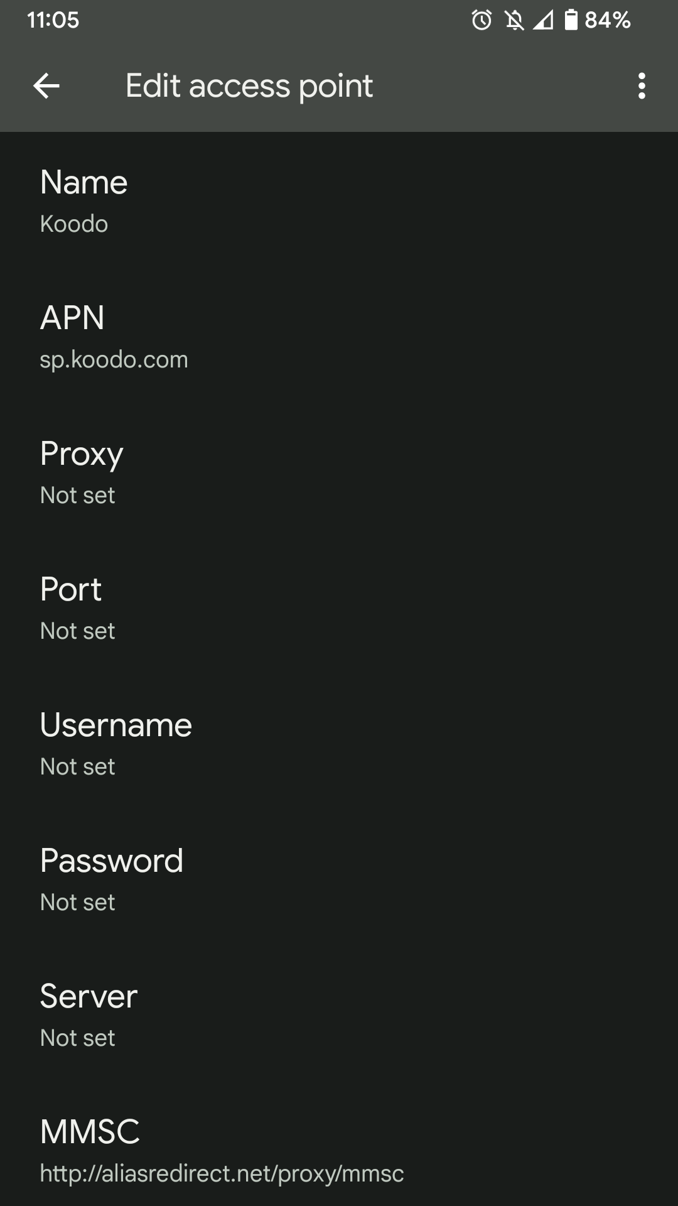
Task: Tap the 11:05 clock in status bar
Action: click(x=53, y=20)
